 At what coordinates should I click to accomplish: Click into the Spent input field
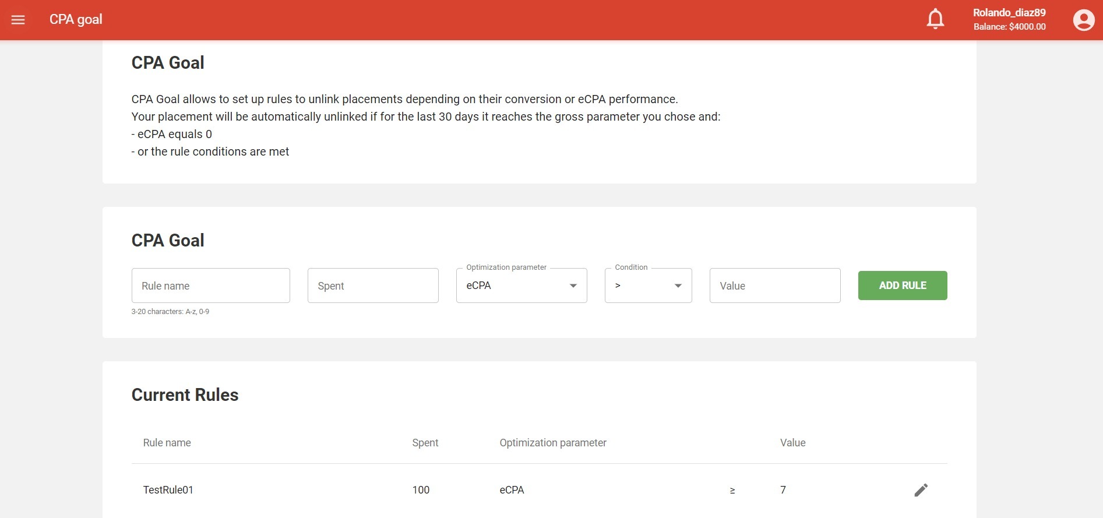[373, 286]
